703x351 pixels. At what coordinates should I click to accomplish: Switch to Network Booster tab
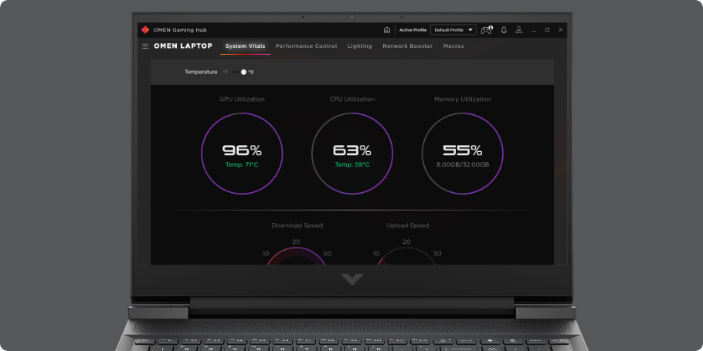[x=408, y=46]
